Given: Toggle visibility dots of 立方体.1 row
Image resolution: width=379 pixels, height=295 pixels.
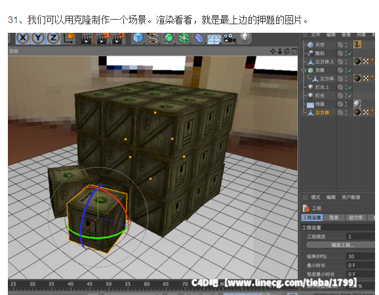Looking at the screenshot, I should click(x=346, y=62).
